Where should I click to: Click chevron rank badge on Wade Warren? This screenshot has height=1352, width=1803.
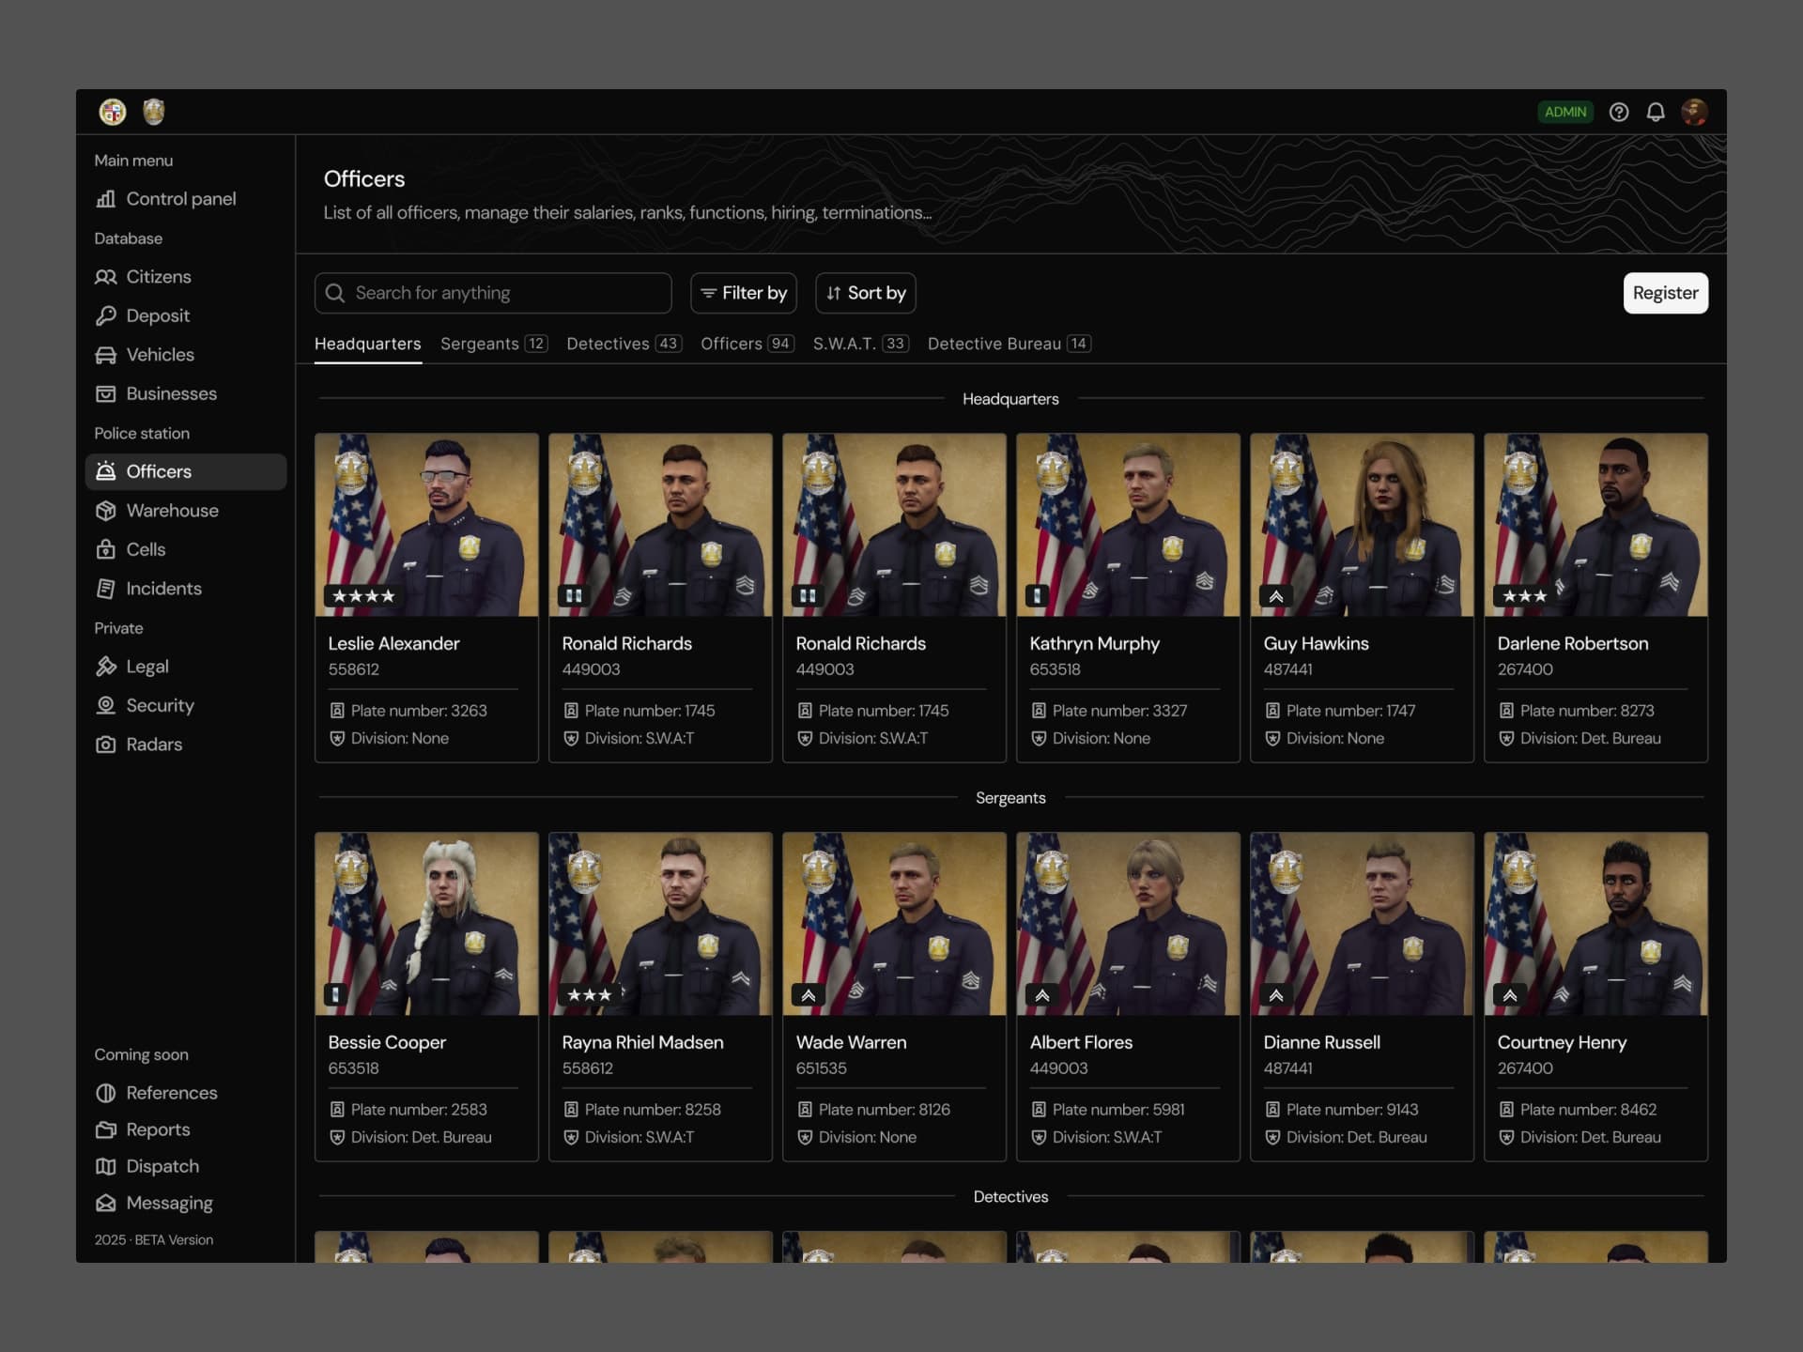point(808,995)
